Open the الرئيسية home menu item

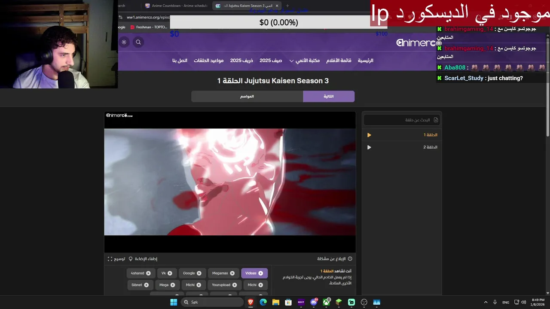coord(366,61)
